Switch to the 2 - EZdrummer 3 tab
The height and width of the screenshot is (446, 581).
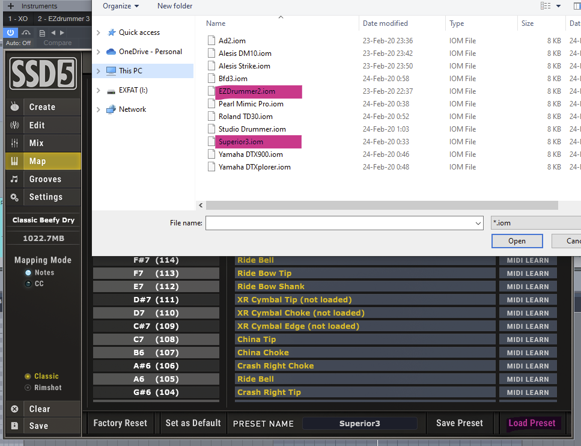tap(63, 19)
